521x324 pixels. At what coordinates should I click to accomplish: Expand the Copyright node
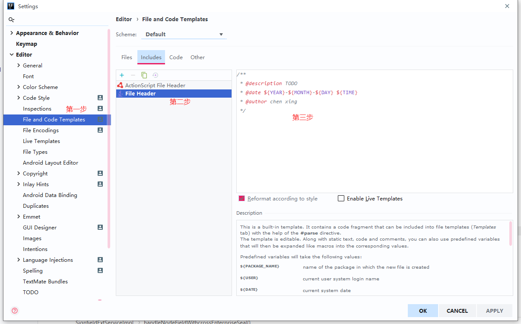19,173
